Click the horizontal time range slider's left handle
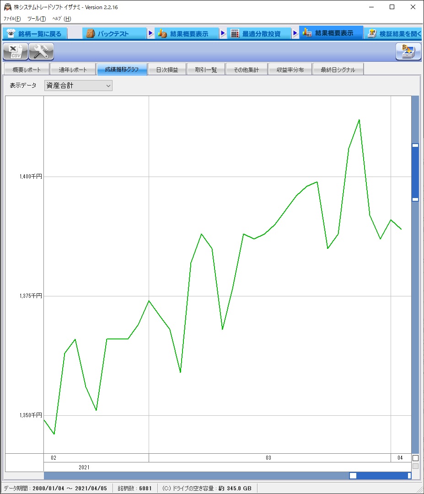424x494 pixels. coord(353,476)
